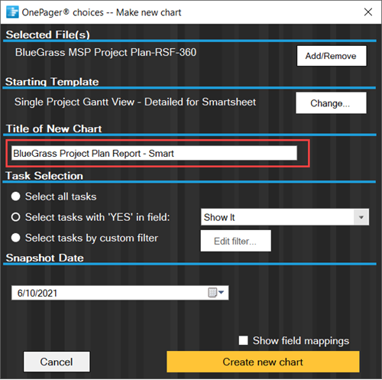Click the selected file name BlueGrass MSP Project Plan

[105, 53]
